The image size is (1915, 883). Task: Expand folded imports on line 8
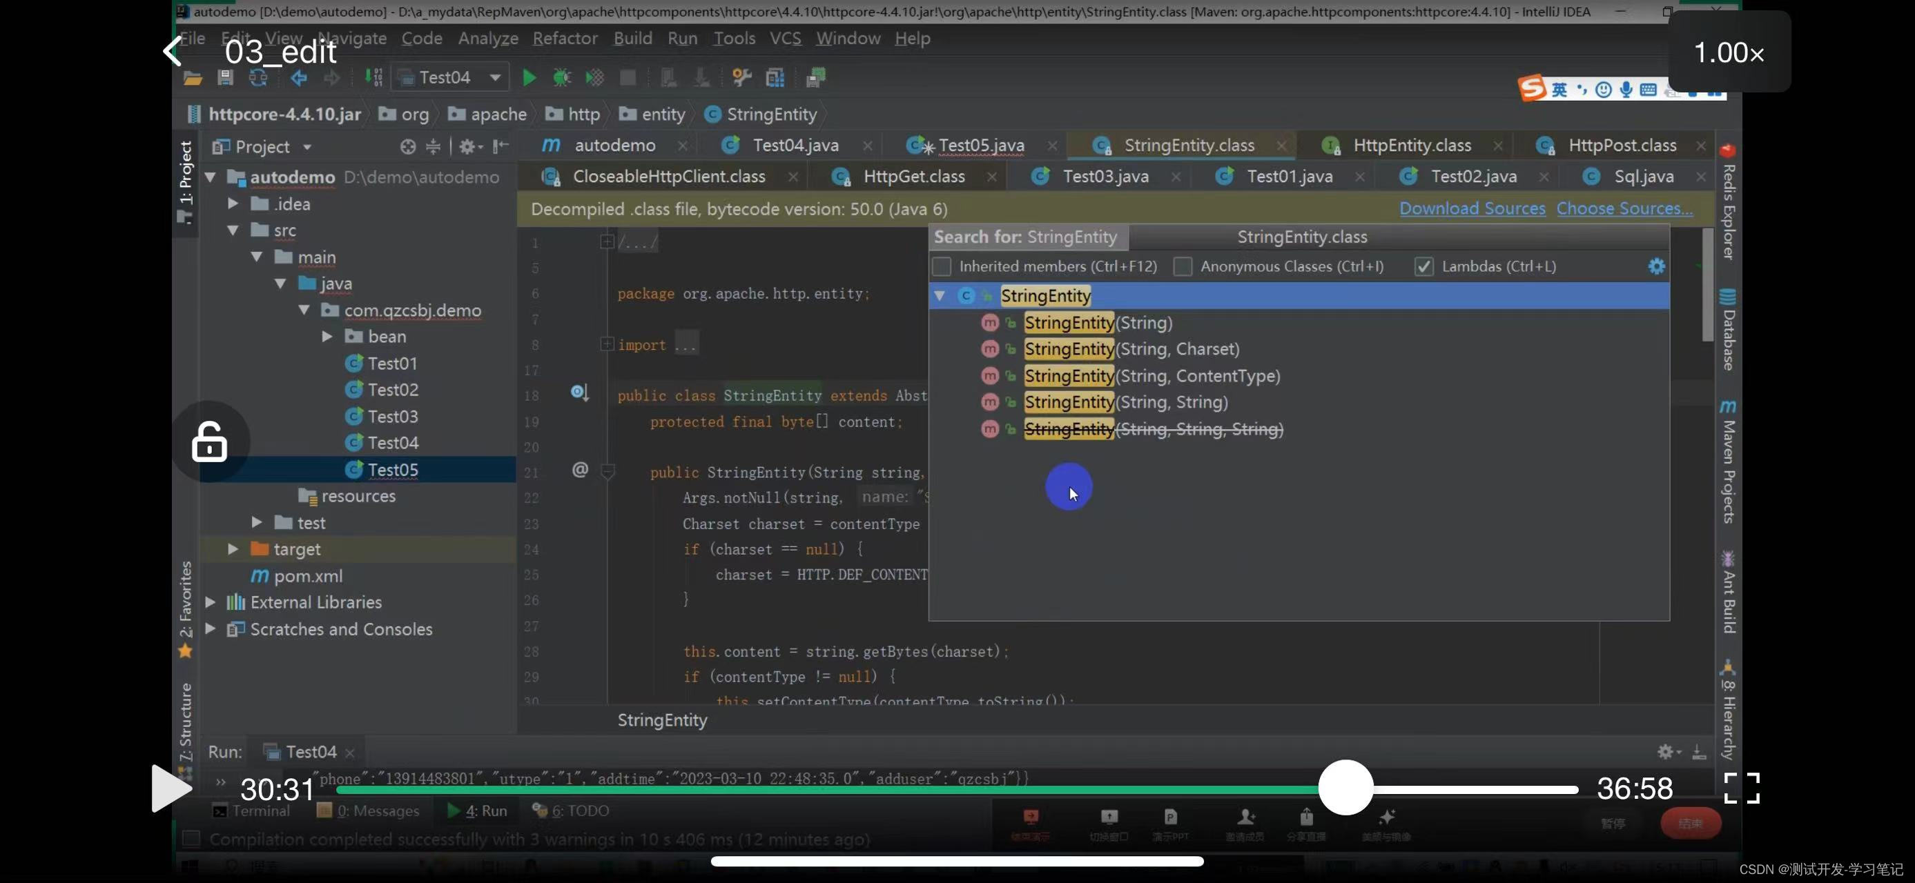coord(607,344)
